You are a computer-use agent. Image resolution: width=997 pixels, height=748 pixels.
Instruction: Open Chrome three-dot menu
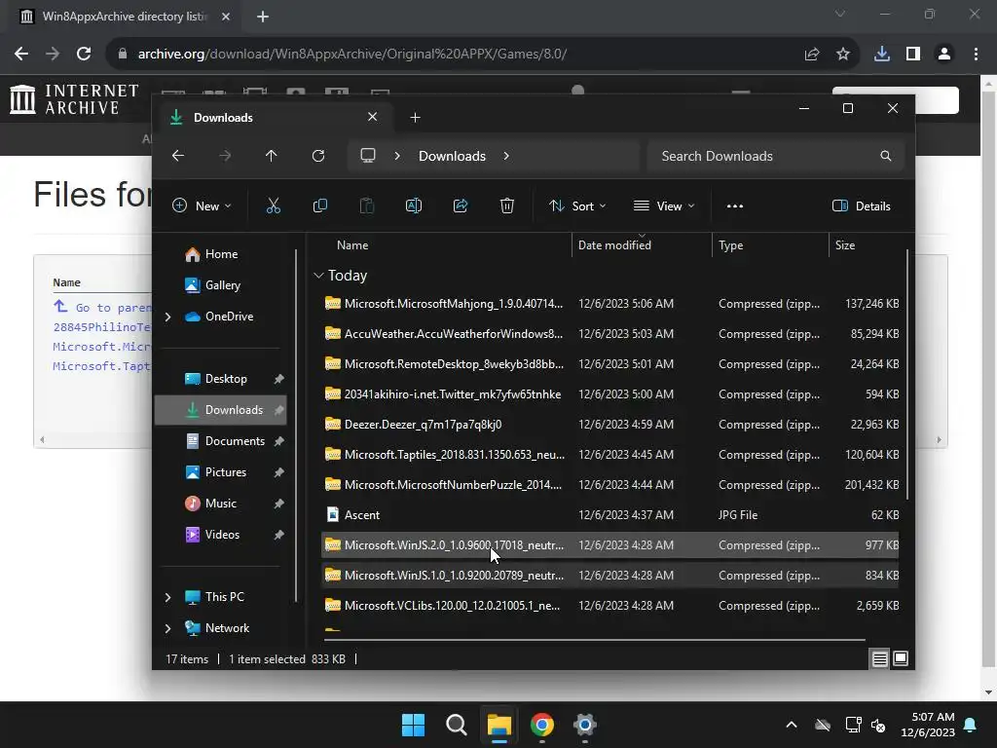point(976,55)
